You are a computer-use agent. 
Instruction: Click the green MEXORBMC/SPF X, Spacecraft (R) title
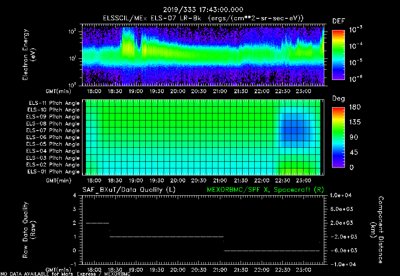point(265,190)
